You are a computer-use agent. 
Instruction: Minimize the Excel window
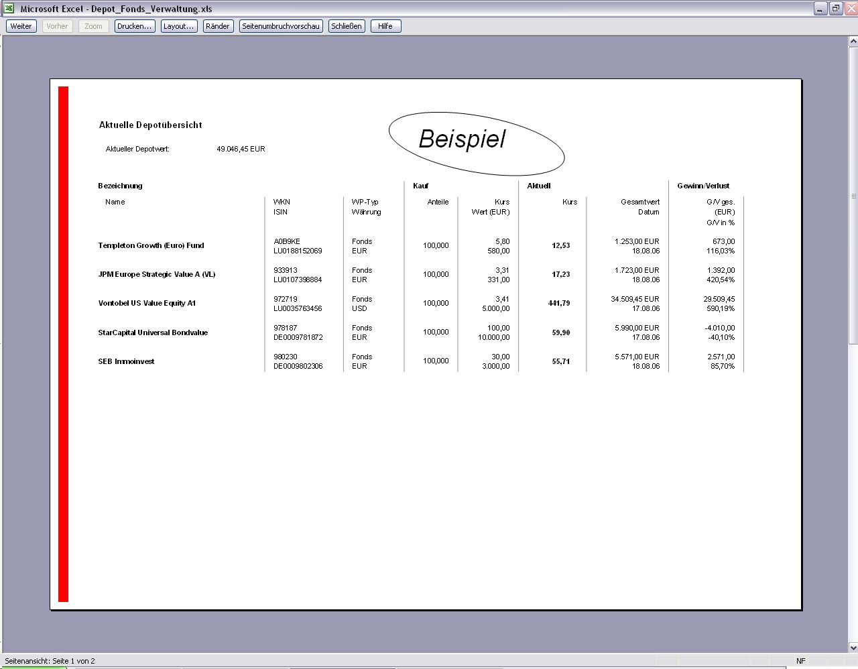click(821, 9)
